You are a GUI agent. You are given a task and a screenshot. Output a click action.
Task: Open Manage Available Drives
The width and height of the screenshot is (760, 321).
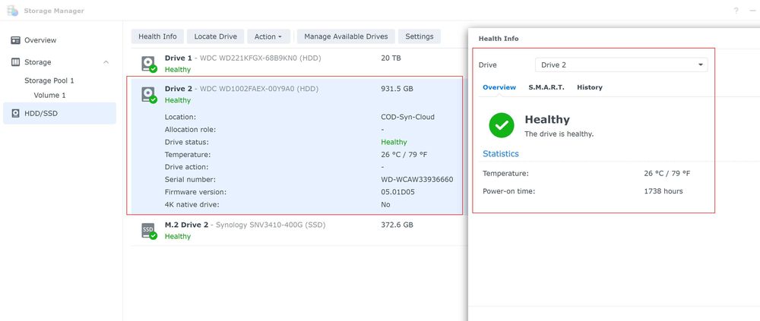tap(347, 36)
